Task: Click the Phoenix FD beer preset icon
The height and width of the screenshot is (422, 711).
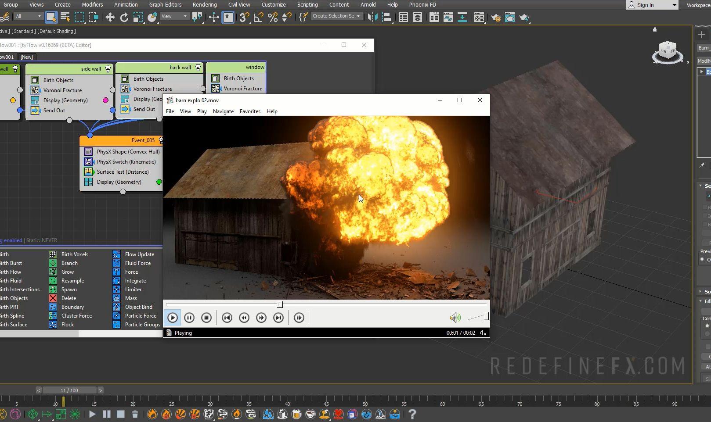Action: (296, 414)
